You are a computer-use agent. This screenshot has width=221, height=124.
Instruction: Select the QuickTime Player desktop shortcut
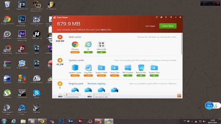22,110
